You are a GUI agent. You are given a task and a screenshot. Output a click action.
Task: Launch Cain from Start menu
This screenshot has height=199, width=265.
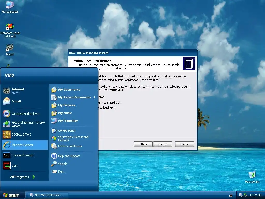tap(25, 166)
